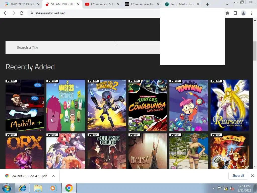Click the network tray icon

tap(226, 188)
